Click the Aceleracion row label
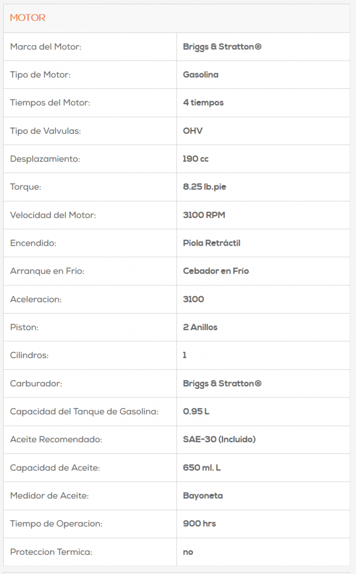 click(36, 299)
